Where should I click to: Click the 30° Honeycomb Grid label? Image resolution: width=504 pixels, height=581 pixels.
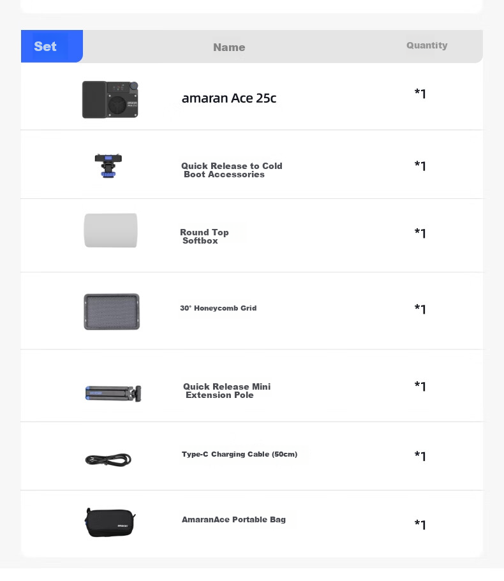pyautogui.click(x=218, y=308)
